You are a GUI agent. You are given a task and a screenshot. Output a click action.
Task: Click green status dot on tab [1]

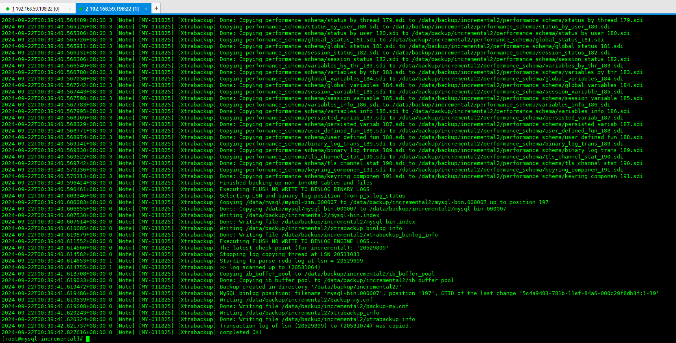click(81, 9)
